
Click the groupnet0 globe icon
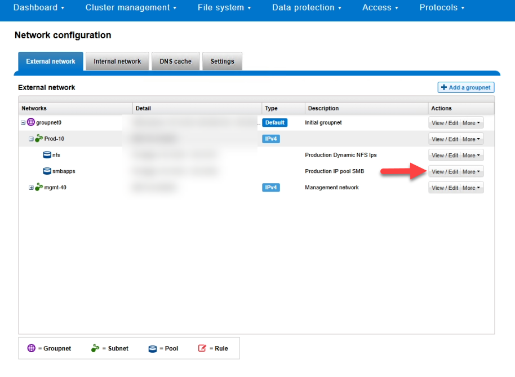[31, 122]
